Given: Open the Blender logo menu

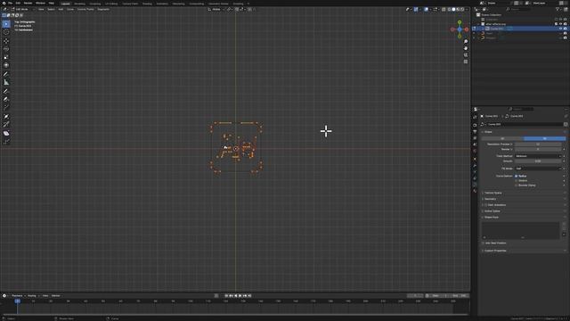Looking at the screenshot, I should (4, 3).
